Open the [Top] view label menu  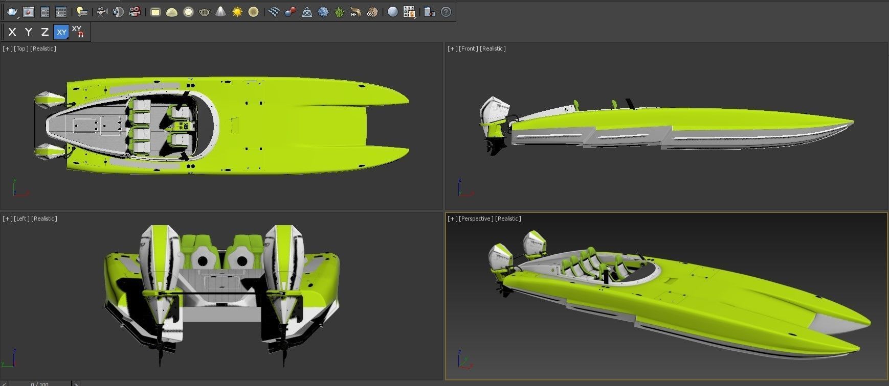pos(21,49)
